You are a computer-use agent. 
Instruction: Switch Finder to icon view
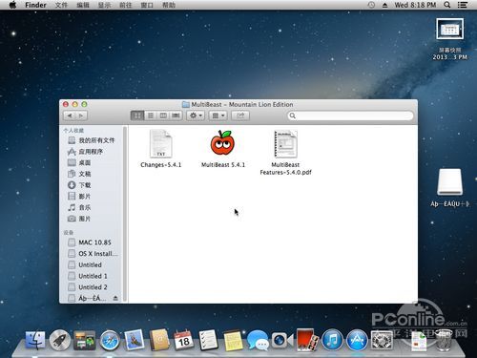coord(137,116)
